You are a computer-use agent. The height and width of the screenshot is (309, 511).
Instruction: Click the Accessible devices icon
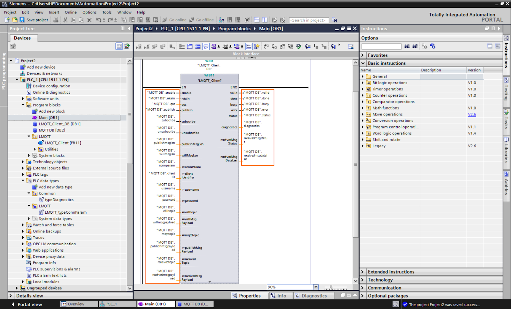click(x=221, y=20)
